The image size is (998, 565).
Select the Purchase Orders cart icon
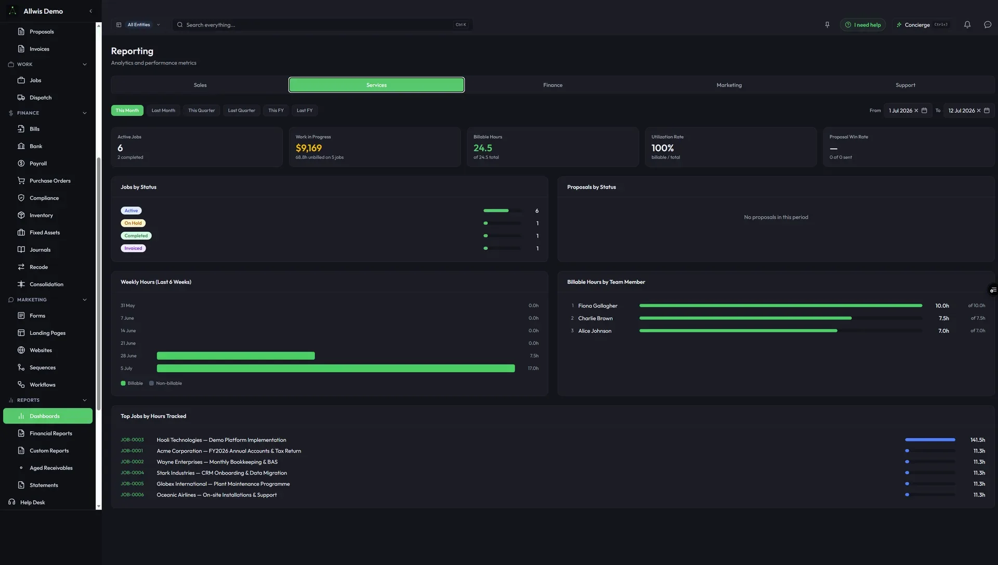pyautogui.click(x=21, y=181)
